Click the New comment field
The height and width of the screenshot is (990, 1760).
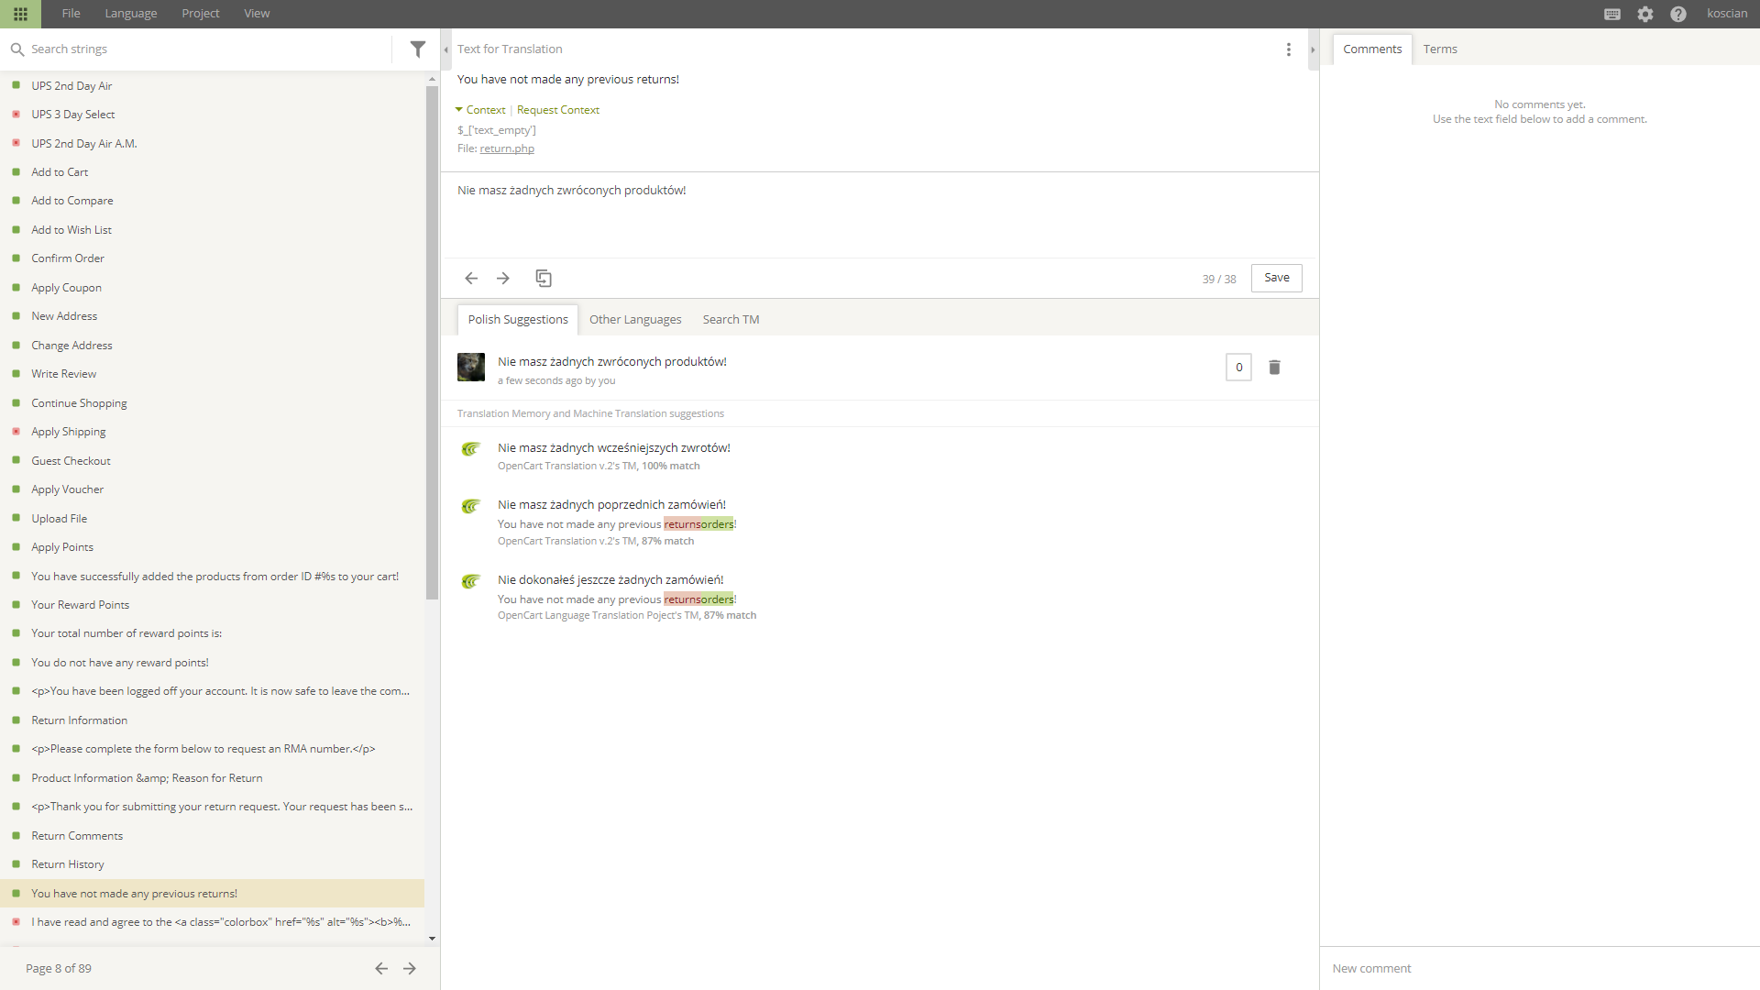point(1539,969)
